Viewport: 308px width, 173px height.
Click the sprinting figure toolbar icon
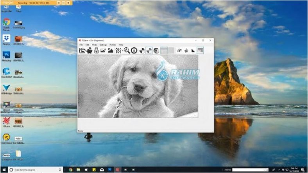(179, 50)
